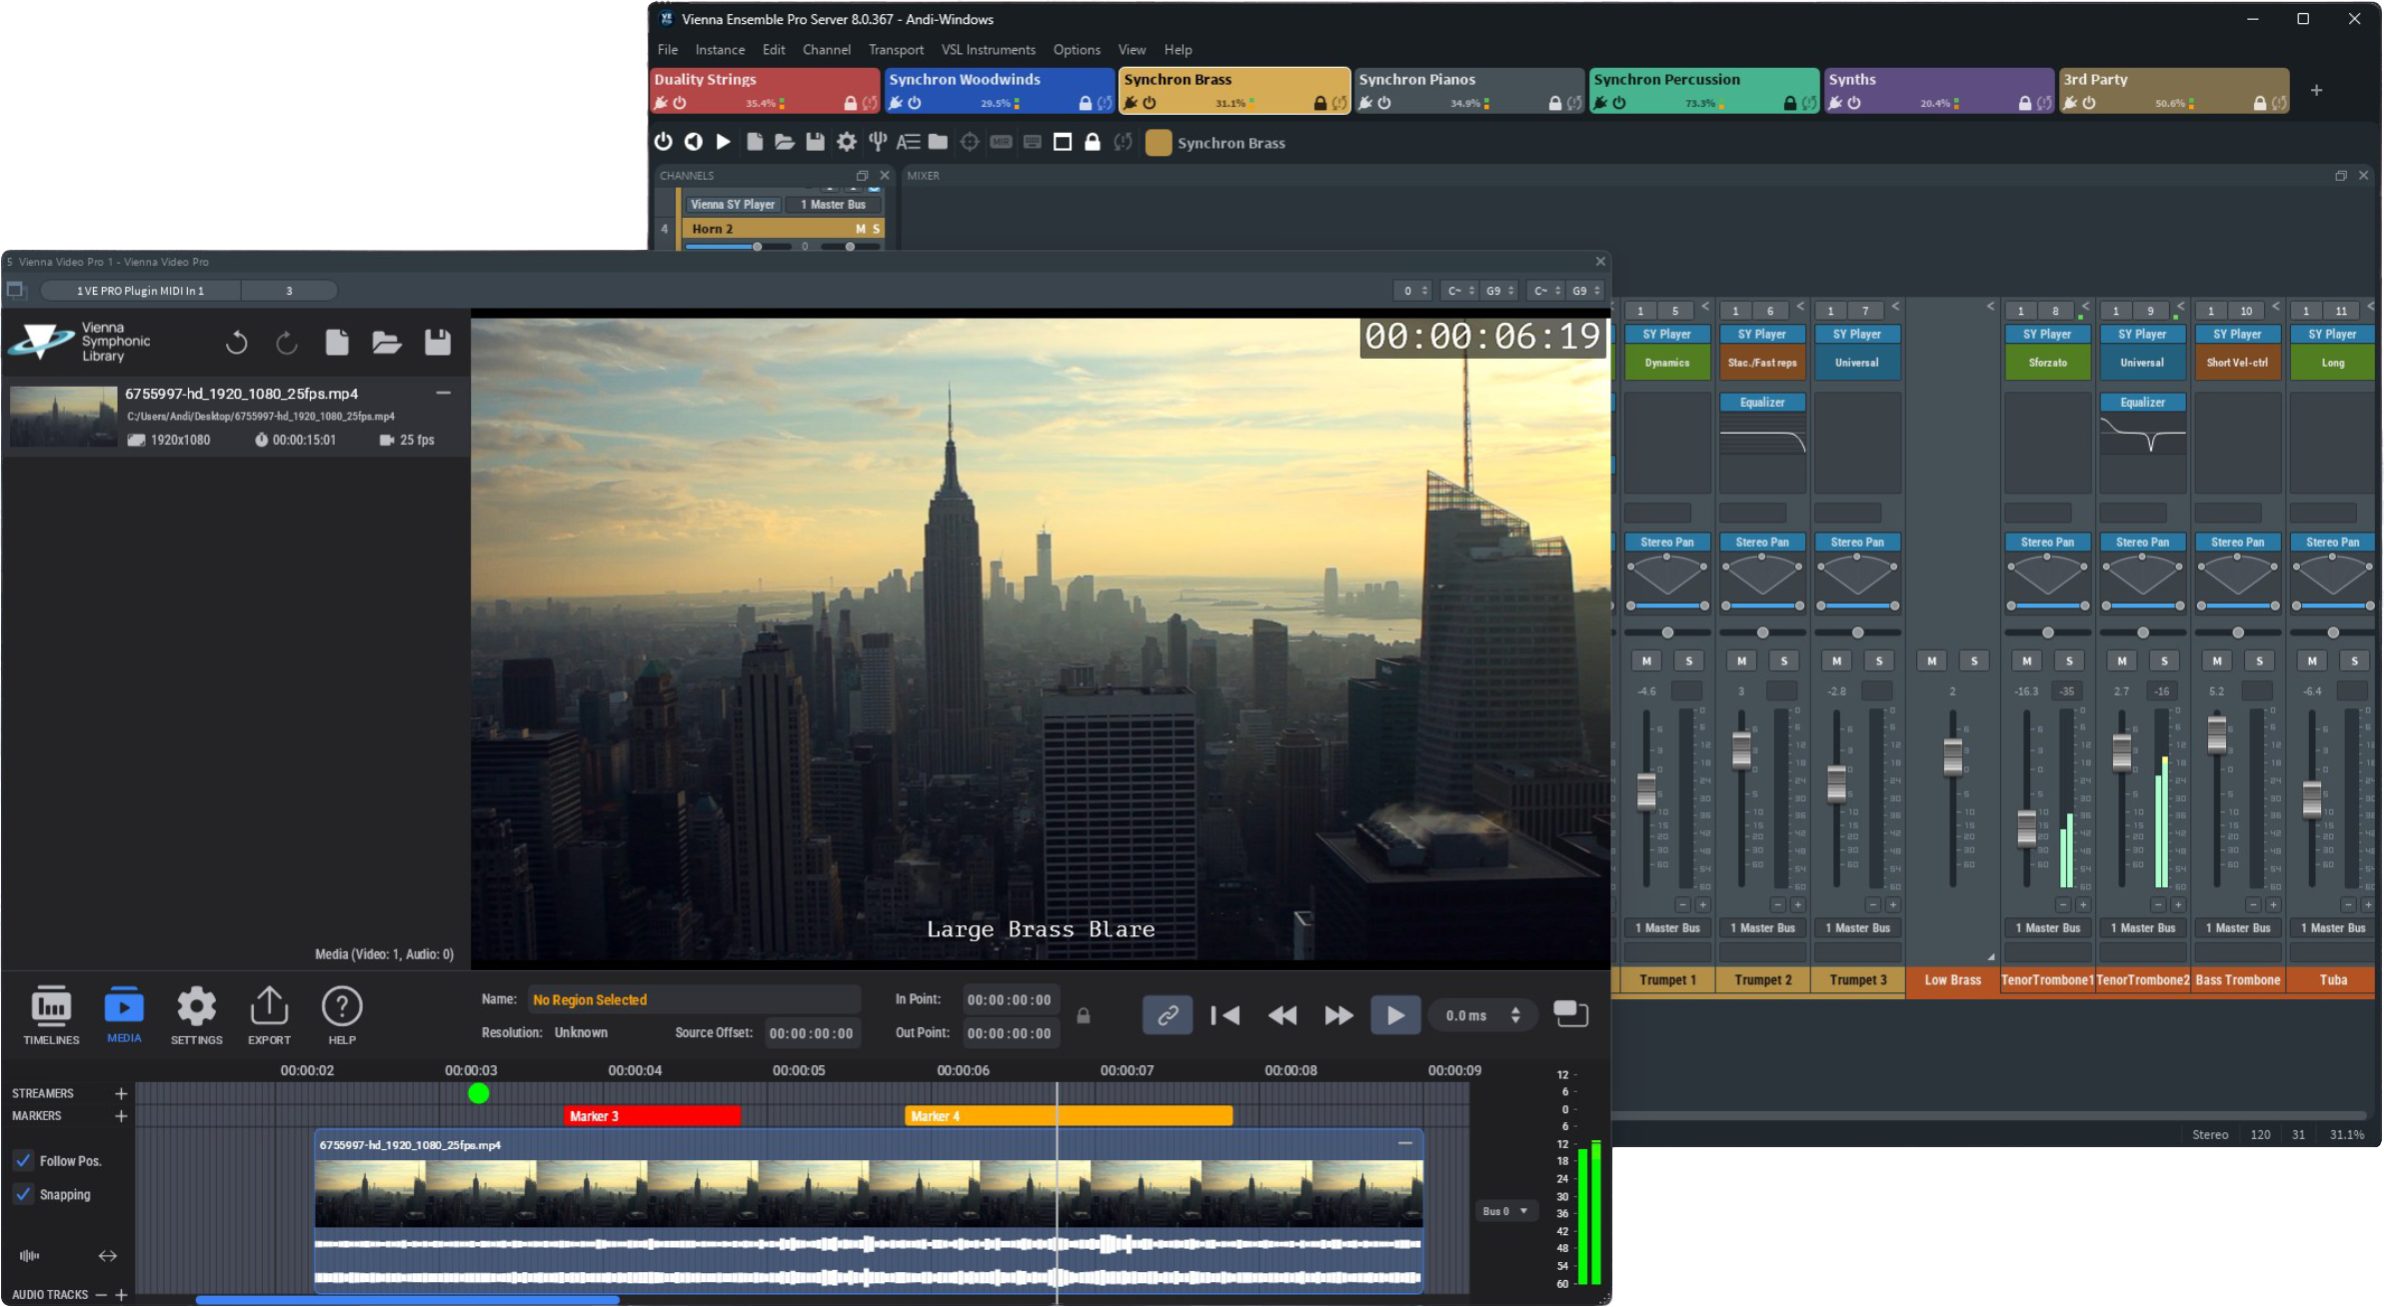Open the VSL Instruments menu

(988, 49)
